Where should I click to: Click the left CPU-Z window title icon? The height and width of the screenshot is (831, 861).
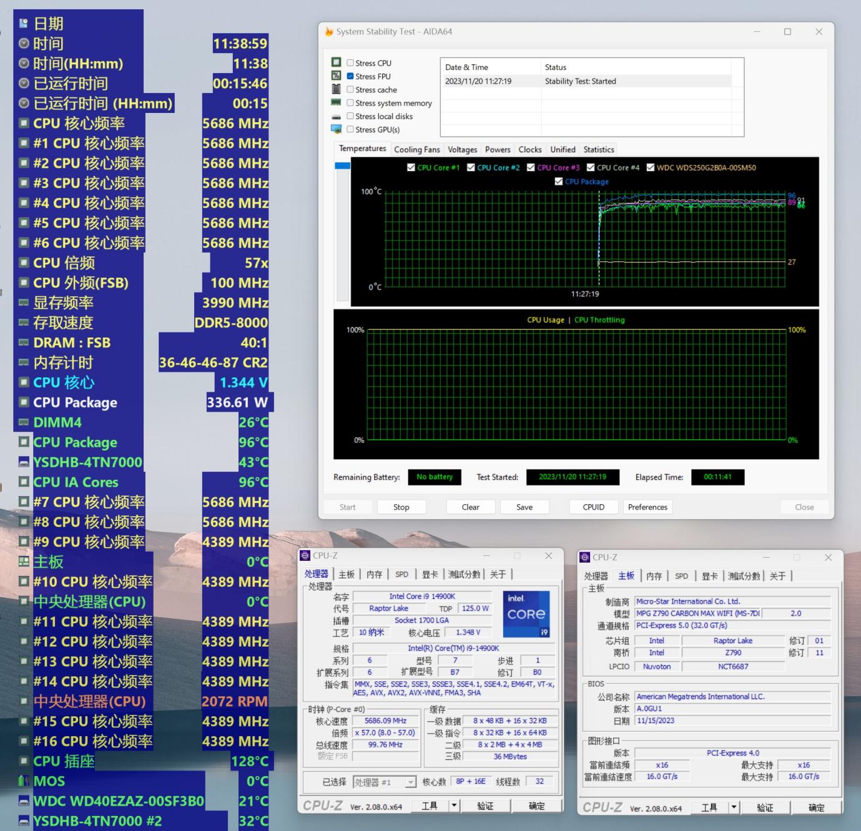coord(305,555)
